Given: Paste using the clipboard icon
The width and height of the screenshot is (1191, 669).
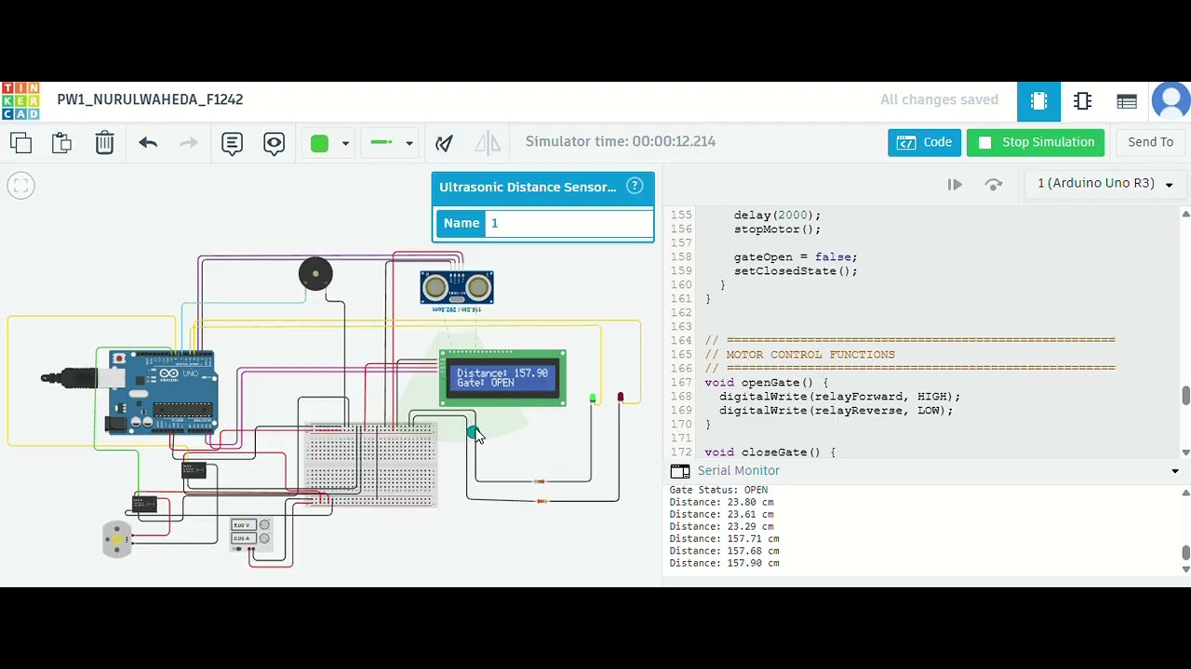Looking at the screenshot, I should coord(62,143).
